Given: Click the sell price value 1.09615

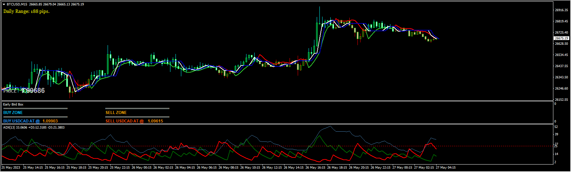Looking at the screenshot, I should [x=155, y=121].
